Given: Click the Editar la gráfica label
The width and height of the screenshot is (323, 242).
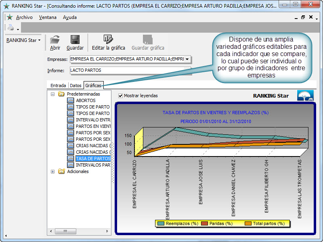Looking at the screenshot, I should [108, 48].
